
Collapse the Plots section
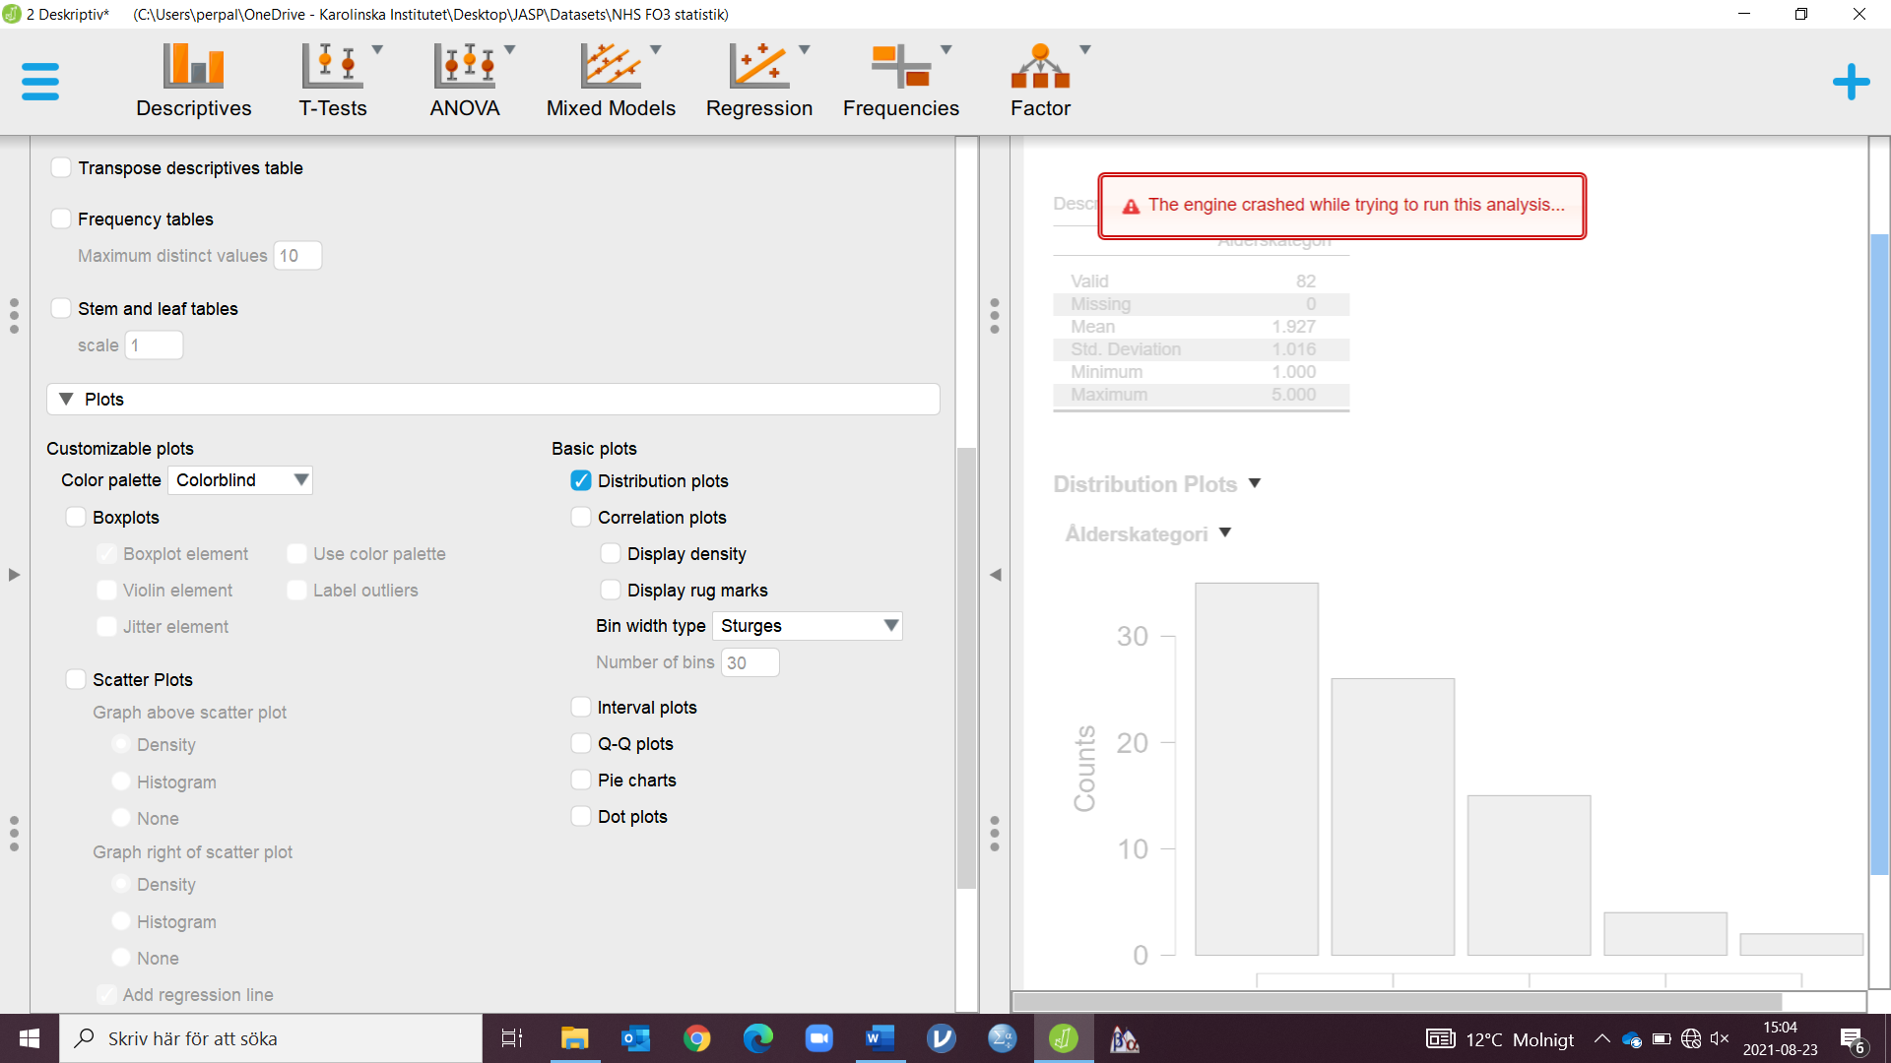[66, 399]
